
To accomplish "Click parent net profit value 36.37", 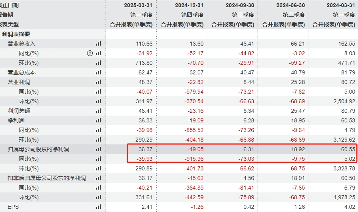I will pyautogui.click(x=145, y=149).
